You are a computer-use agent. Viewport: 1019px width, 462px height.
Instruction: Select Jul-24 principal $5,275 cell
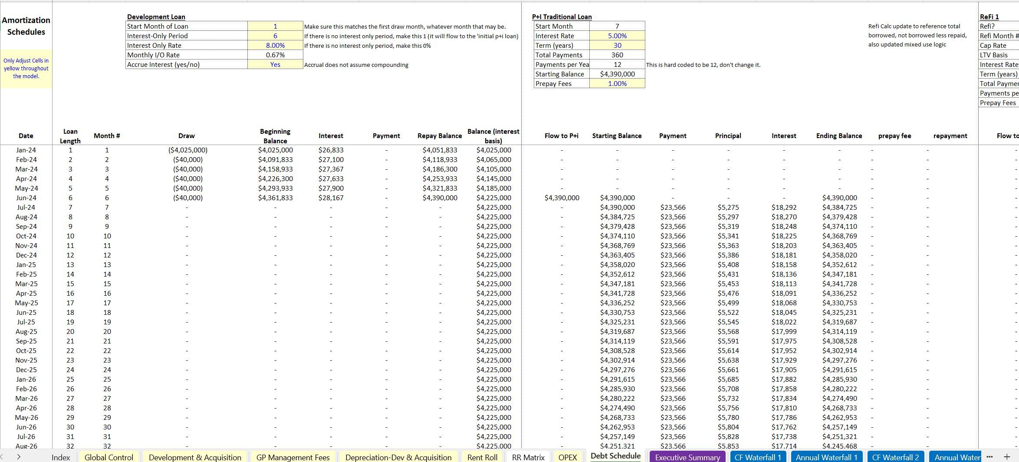728,208
